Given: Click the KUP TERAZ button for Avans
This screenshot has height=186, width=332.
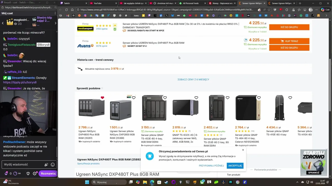Looking at the screenshot, I should point(289,41).
